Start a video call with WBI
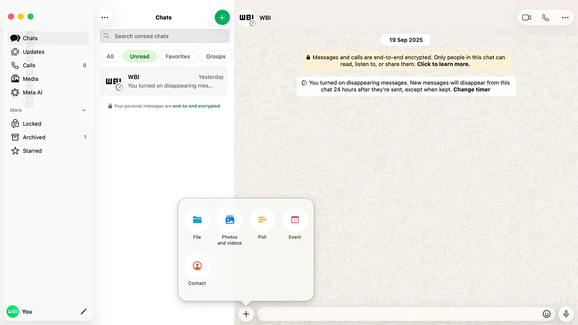 pyautogui.click(x=527, y=18)
